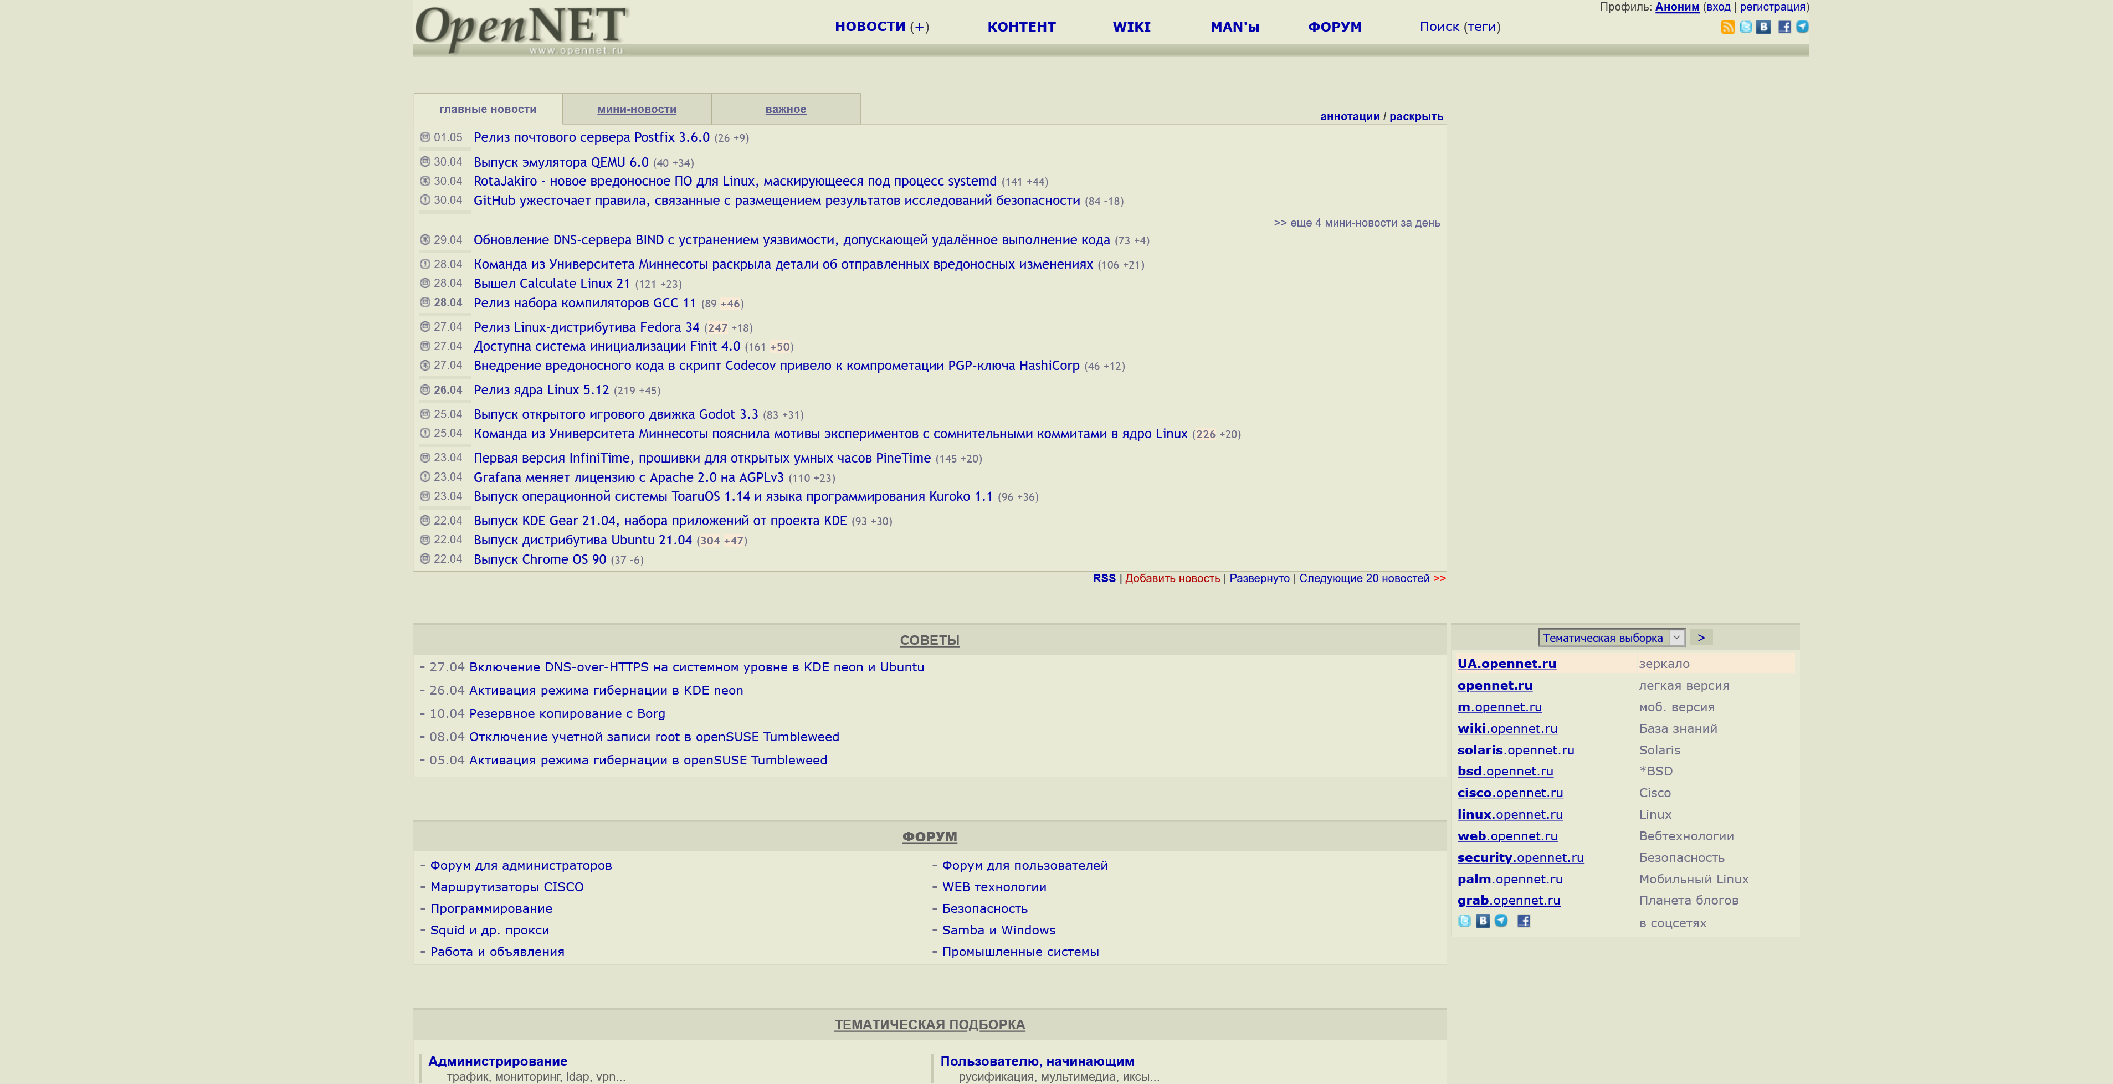The width and height of the screenshot is (2113, 1084).
Task: Open the RSS feed icon in header
Action: pyautogui.click(x=1727, y=27)
